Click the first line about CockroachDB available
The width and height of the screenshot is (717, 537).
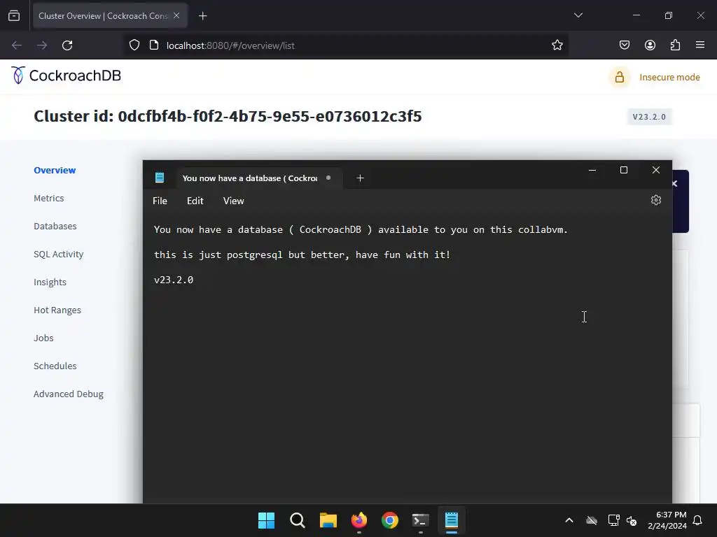pos(361,229)
